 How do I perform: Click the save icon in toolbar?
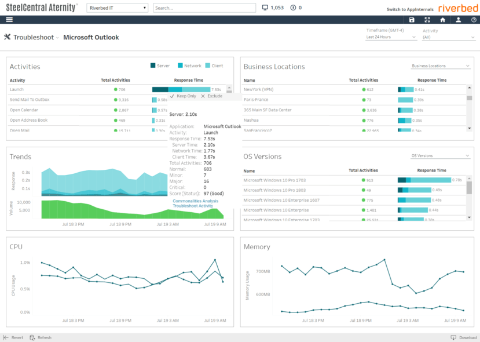pos(412,20)
